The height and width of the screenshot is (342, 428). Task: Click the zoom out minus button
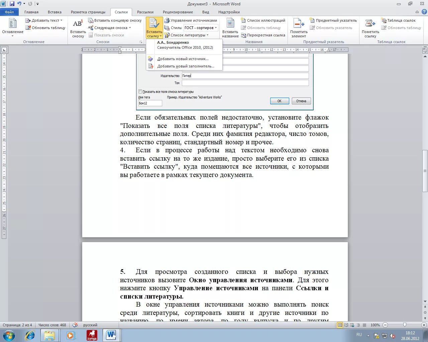(385, 325)
